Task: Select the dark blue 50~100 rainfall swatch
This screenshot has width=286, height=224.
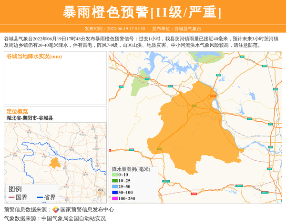Action: pos(114,192)
